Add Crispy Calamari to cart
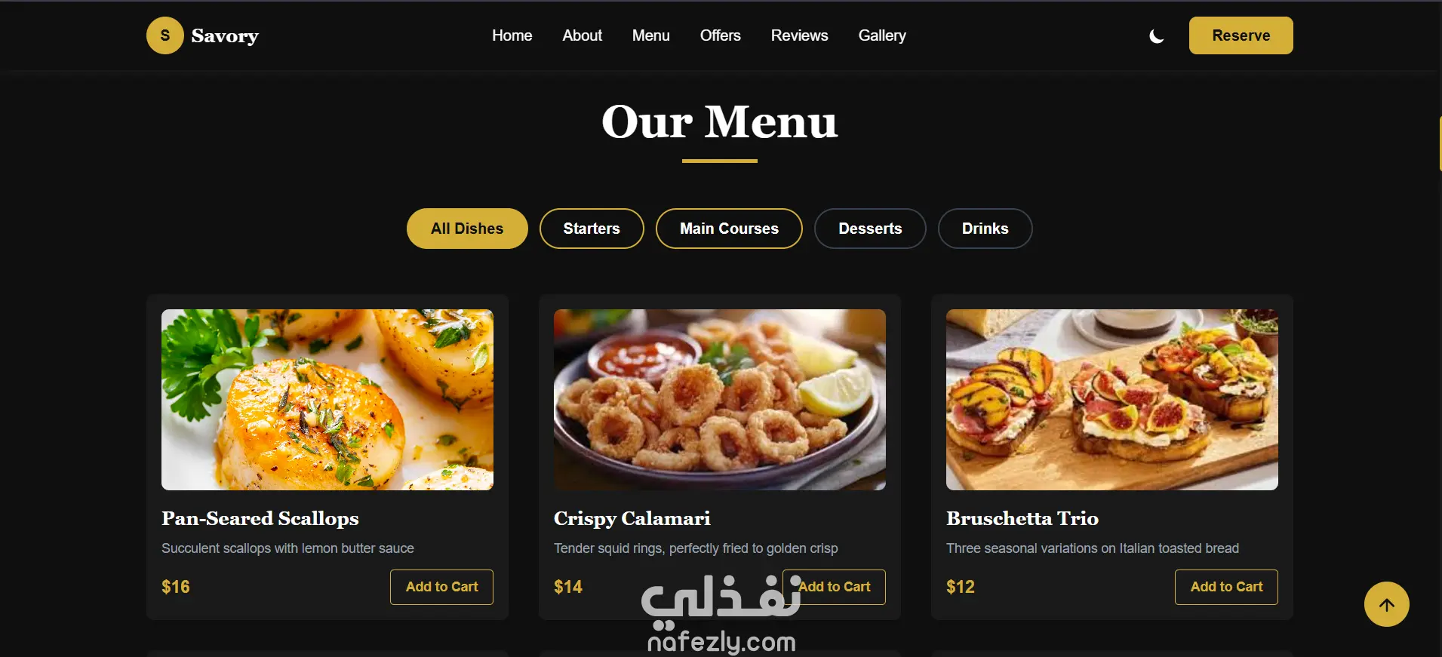The width and height of the screenshot is (1442, 657). 834,587
